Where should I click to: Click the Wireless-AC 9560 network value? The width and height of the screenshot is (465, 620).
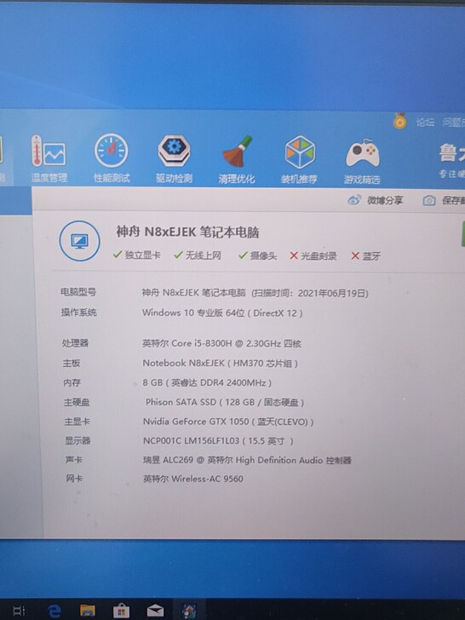[x=193, y=479]
